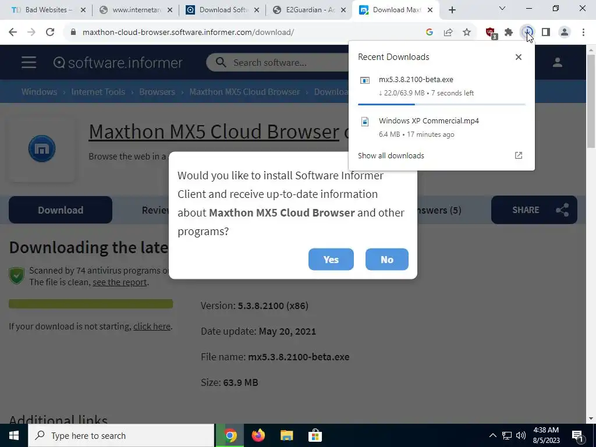Screen dimensions: 596x447
Task: Open the 'see the report' link
Action: point(120,282)
